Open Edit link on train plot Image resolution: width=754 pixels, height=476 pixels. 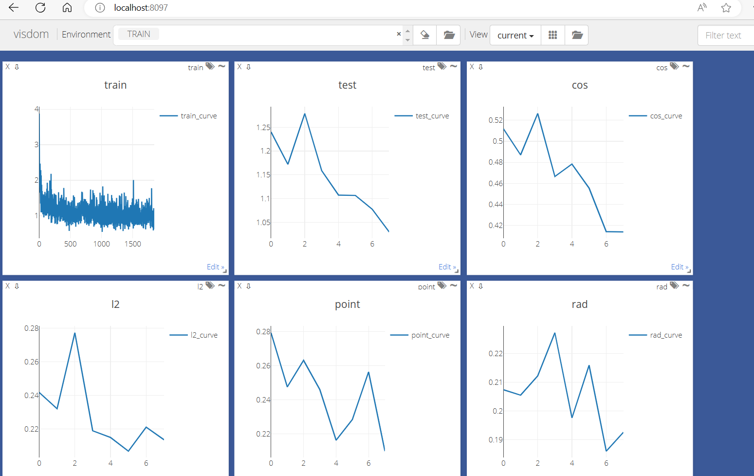coord(215,267)
